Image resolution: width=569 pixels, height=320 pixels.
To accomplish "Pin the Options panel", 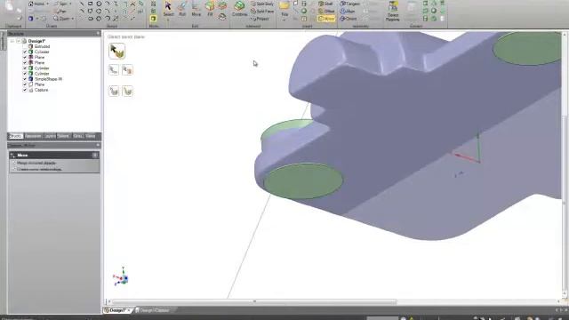I will click(x=98, y=145).
